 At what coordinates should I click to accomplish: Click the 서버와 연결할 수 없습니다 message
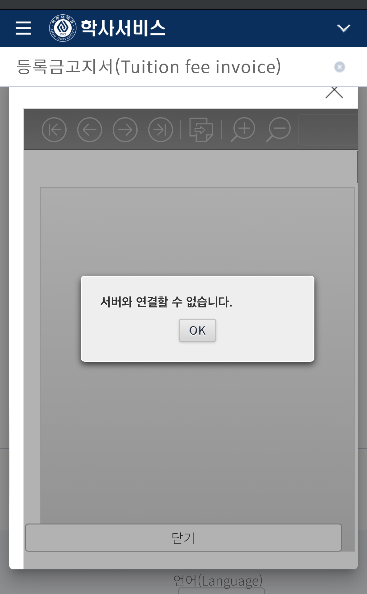click(166, 302)
